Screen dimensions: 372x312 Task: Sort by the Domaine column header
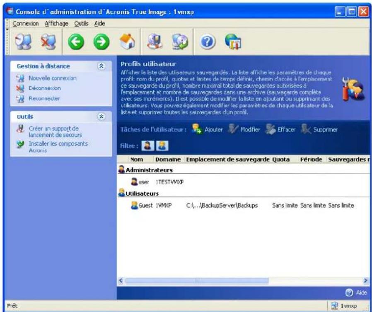[x=168, y=160]
